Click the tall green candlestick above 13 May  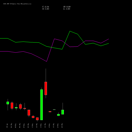(x=41, y=105)
